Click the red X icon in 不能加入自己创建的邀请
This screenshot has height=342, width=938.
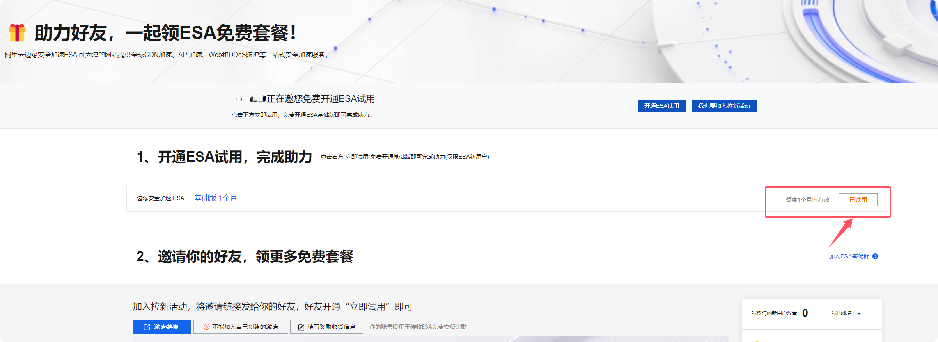206,327
